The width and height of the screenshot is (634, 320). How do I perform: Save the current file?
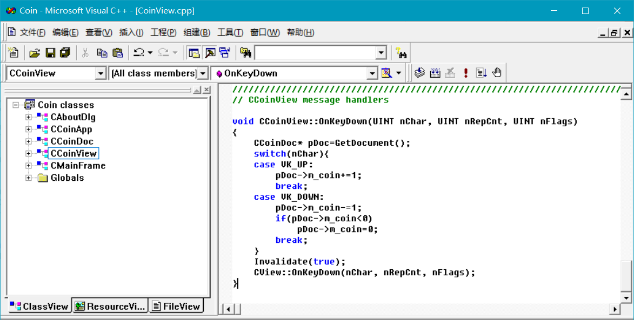[50, 53]
